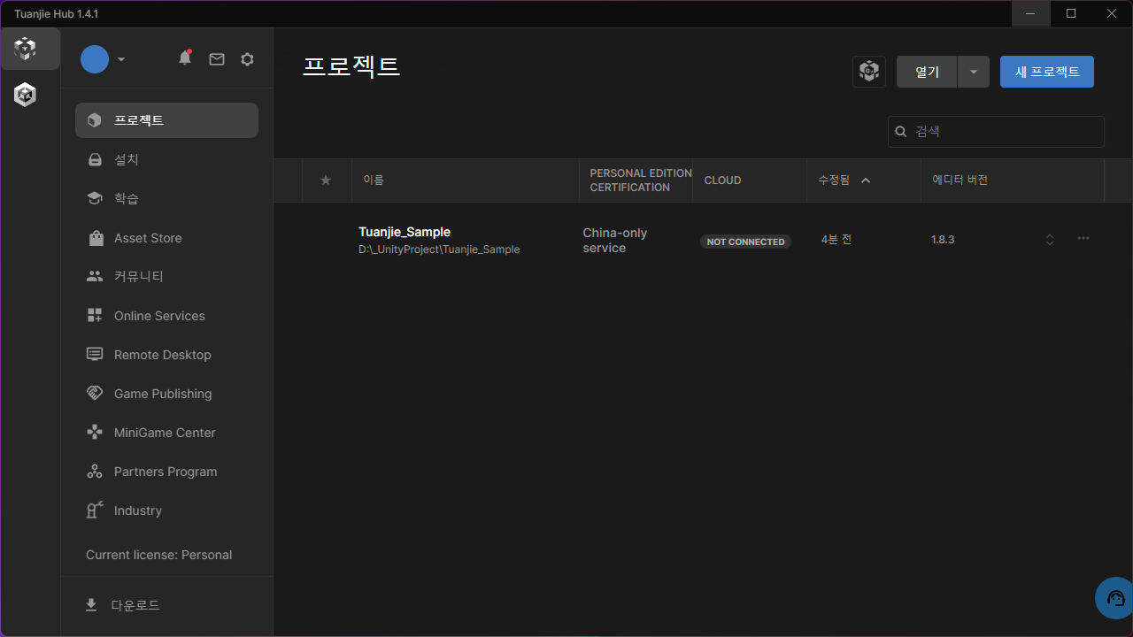
Task: Open Partners Program in sidebar
Action: [x=166, y=472]
